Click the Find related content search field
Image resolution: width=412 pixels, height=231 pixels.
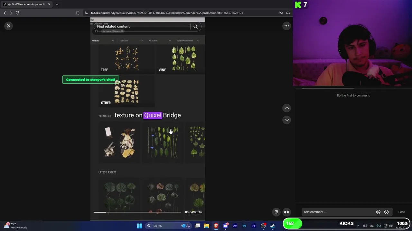[x=143, y=26]
